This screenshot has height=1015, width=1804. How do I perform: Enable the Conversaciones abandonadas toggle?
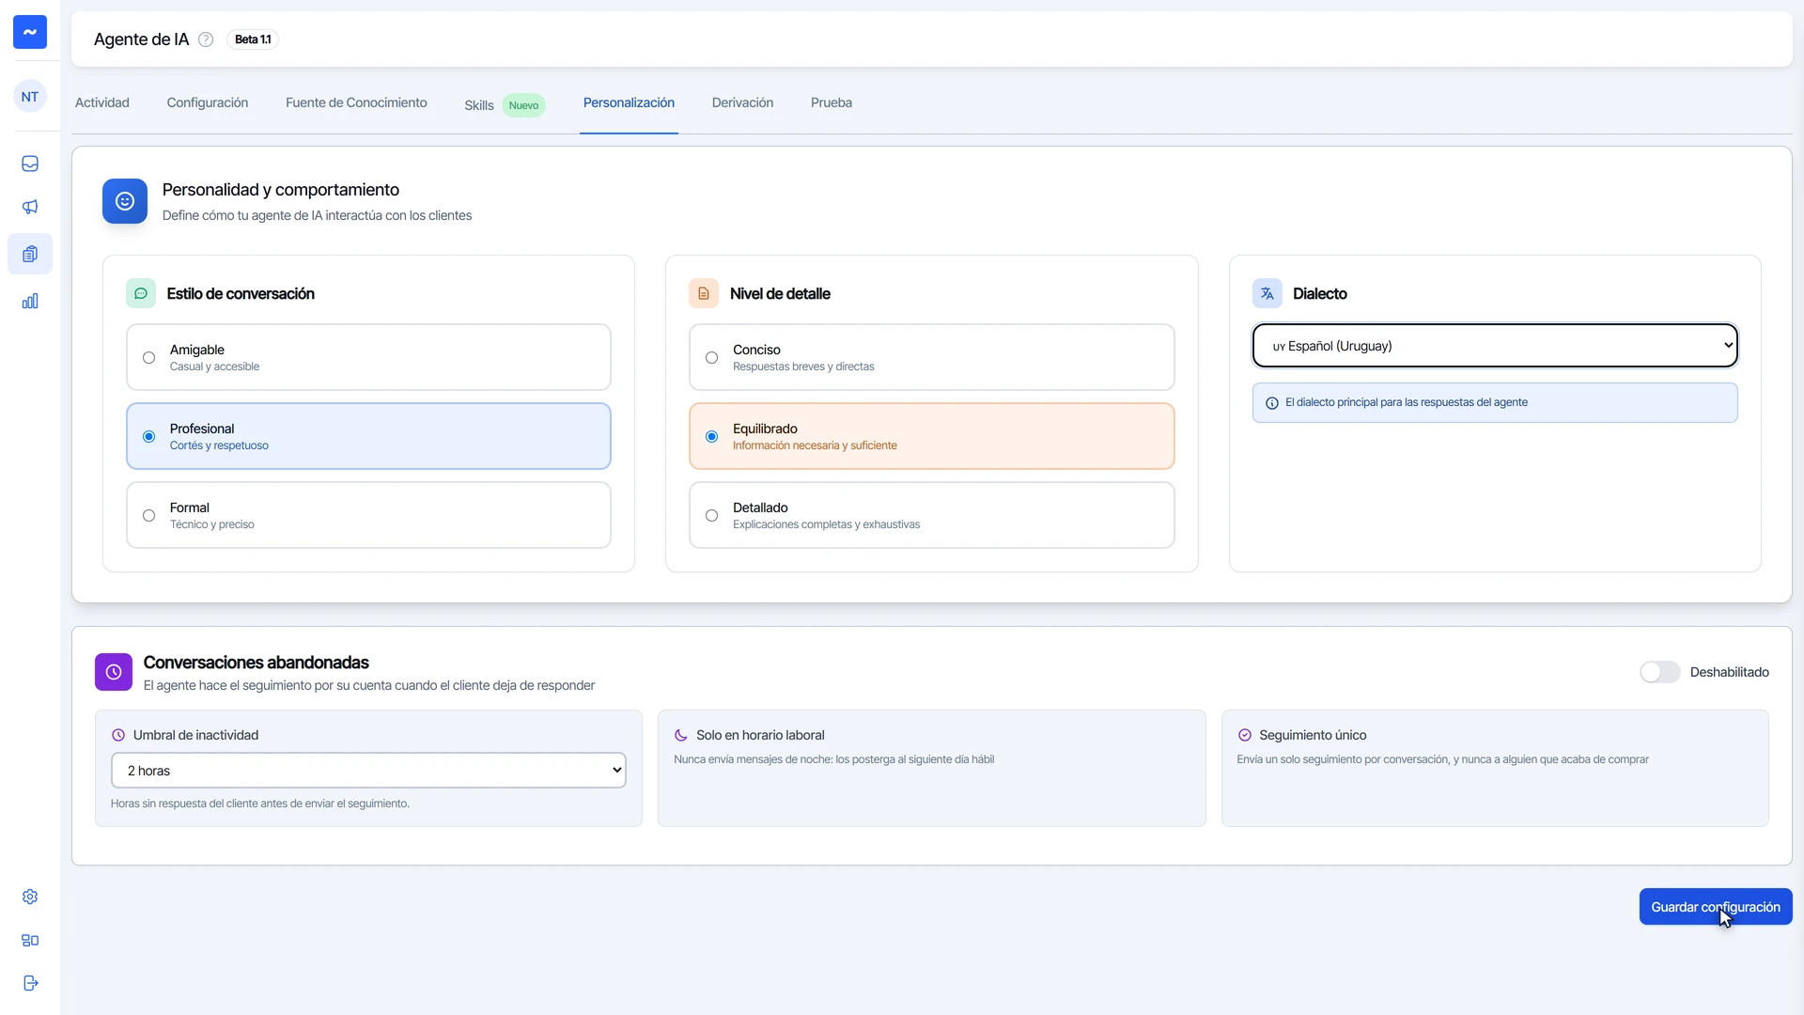pyautogui.click(x=1659, y=672)
